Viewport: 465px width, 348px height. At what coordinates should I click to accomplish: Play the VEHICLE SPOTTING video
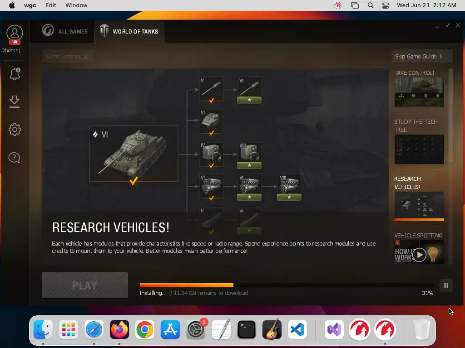click(x=419, y=255)
